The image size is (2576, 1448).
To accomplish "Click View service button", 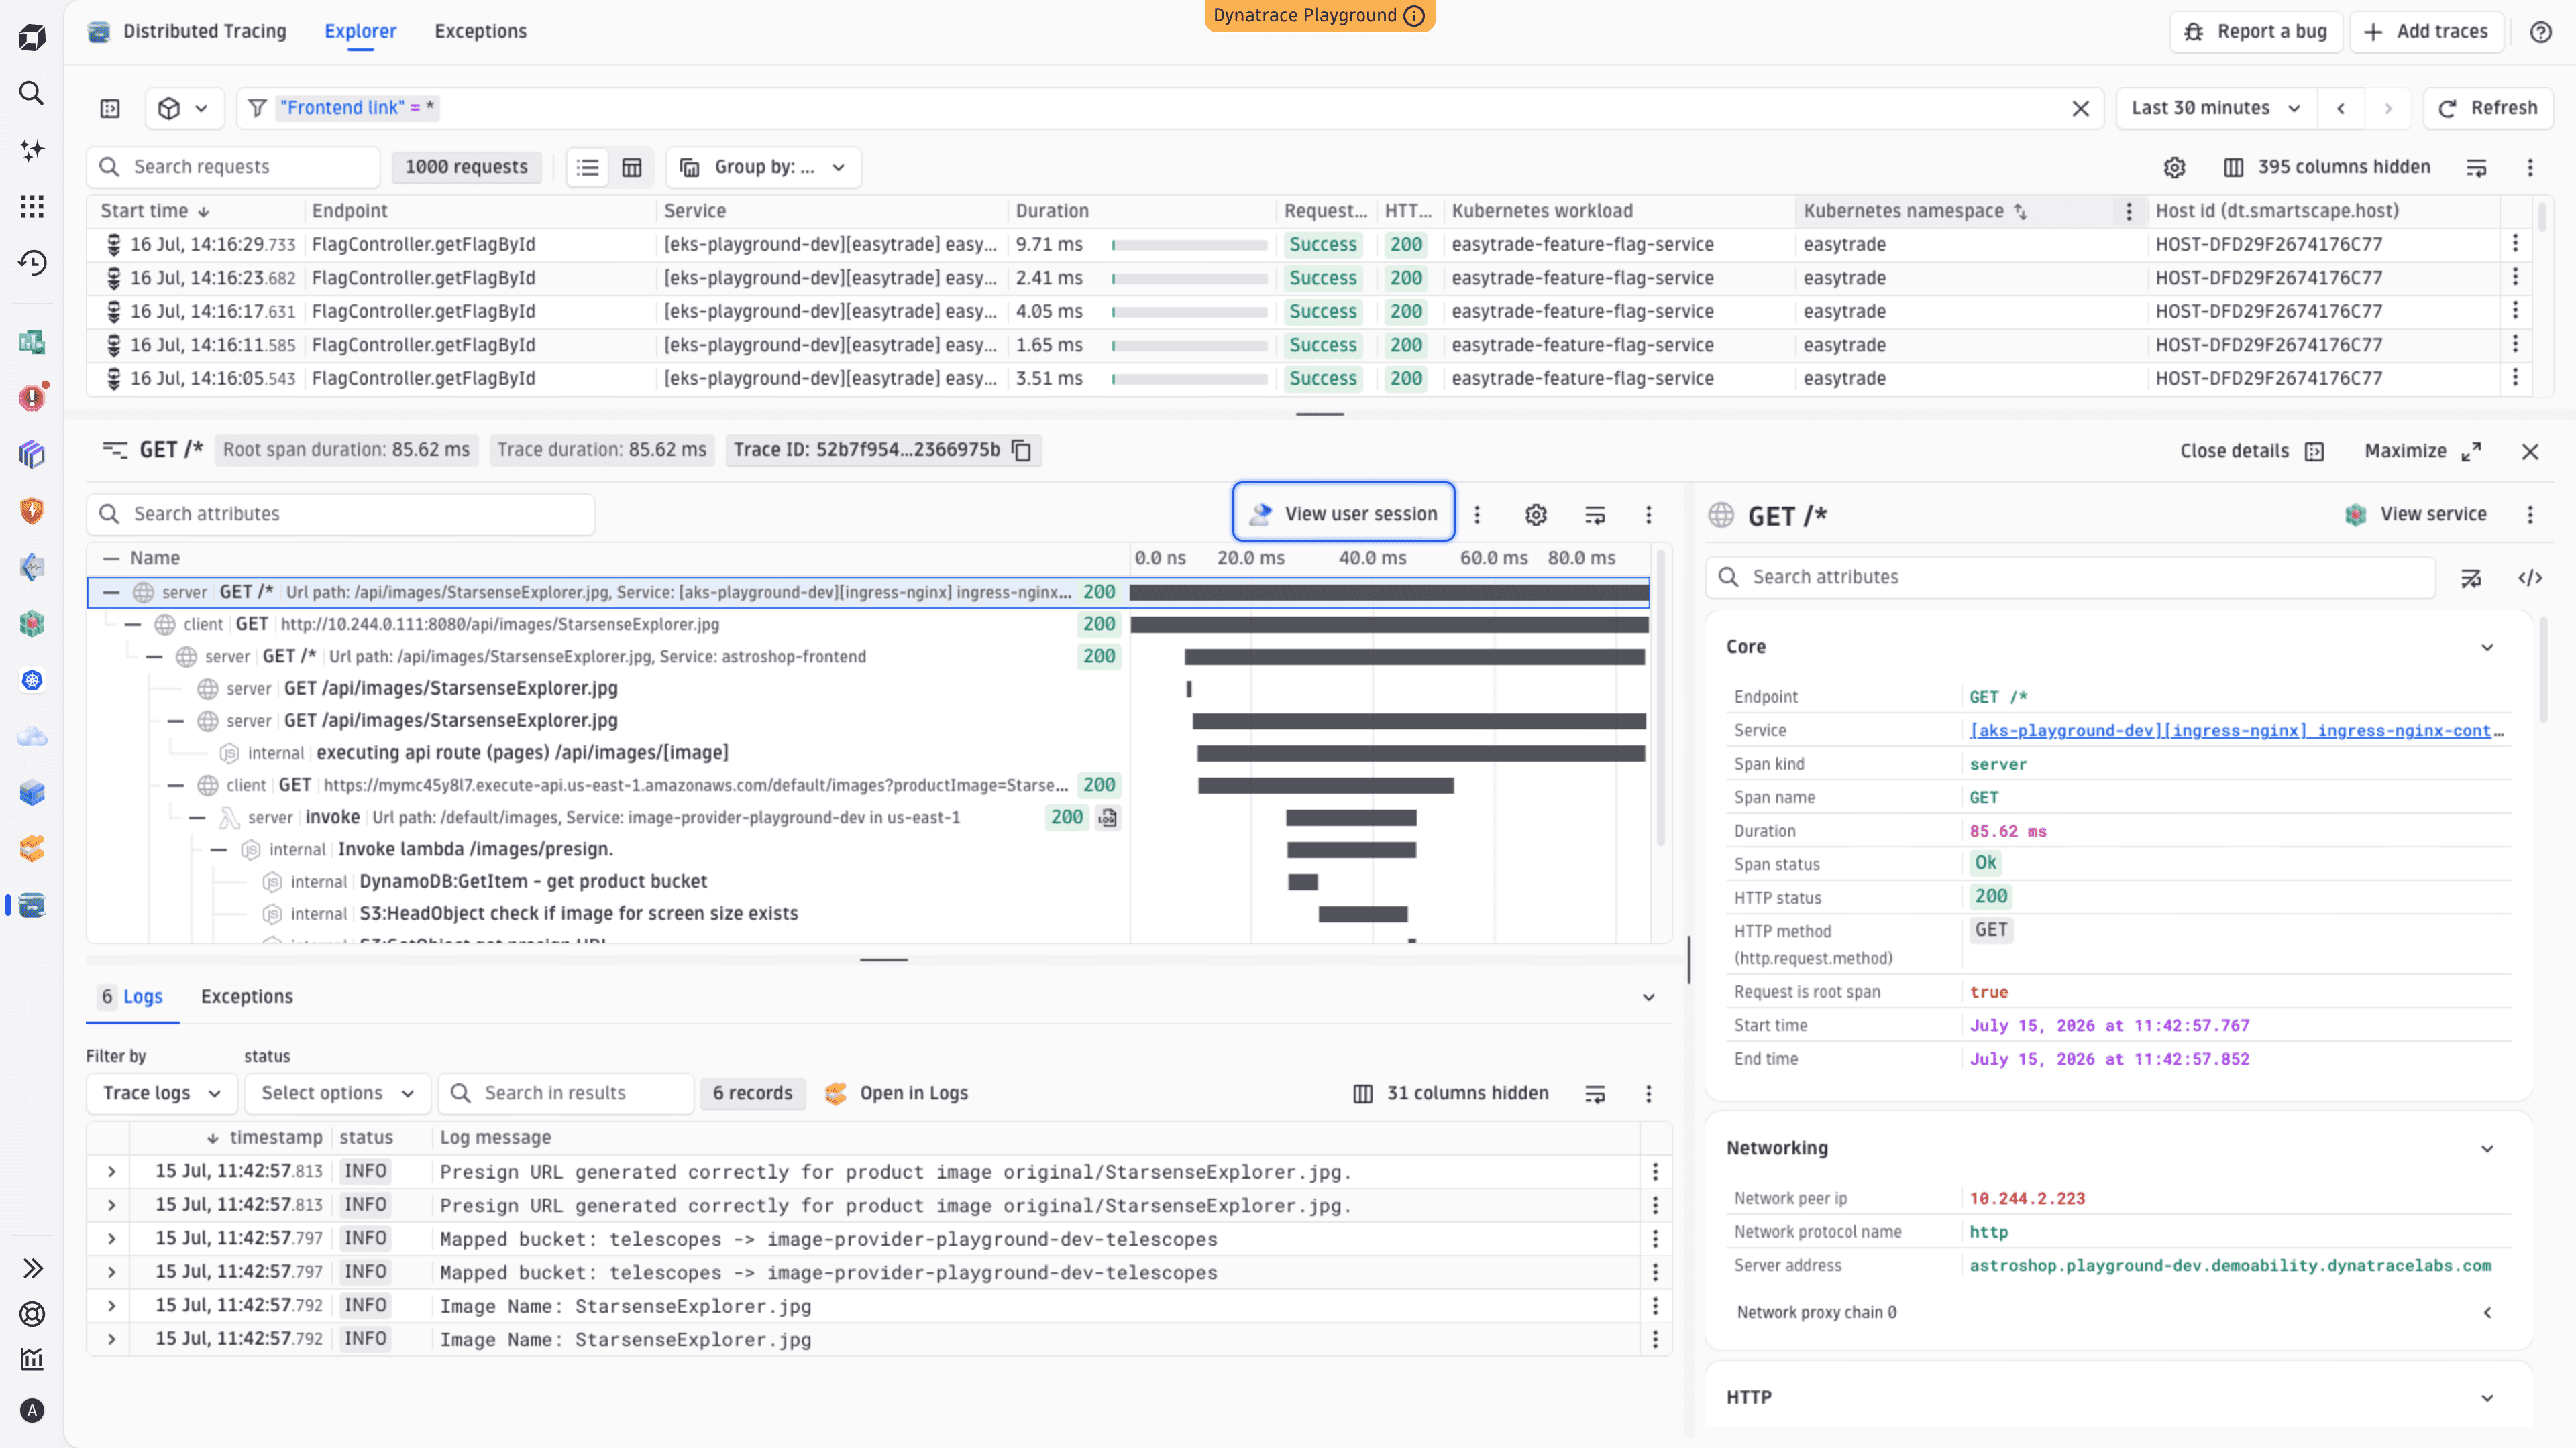I will point(2415,514).
